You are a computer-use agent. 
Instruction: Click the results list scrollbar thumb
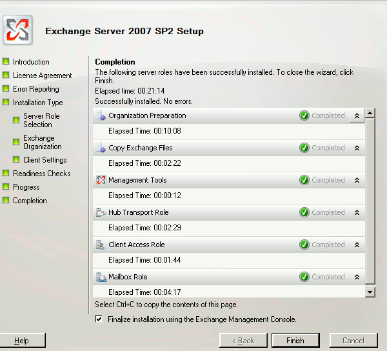370,201
